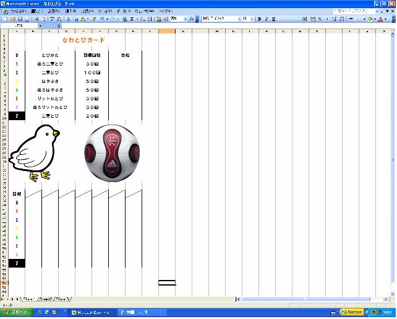
Task: Open the font name dropdown
Action: 239,19
